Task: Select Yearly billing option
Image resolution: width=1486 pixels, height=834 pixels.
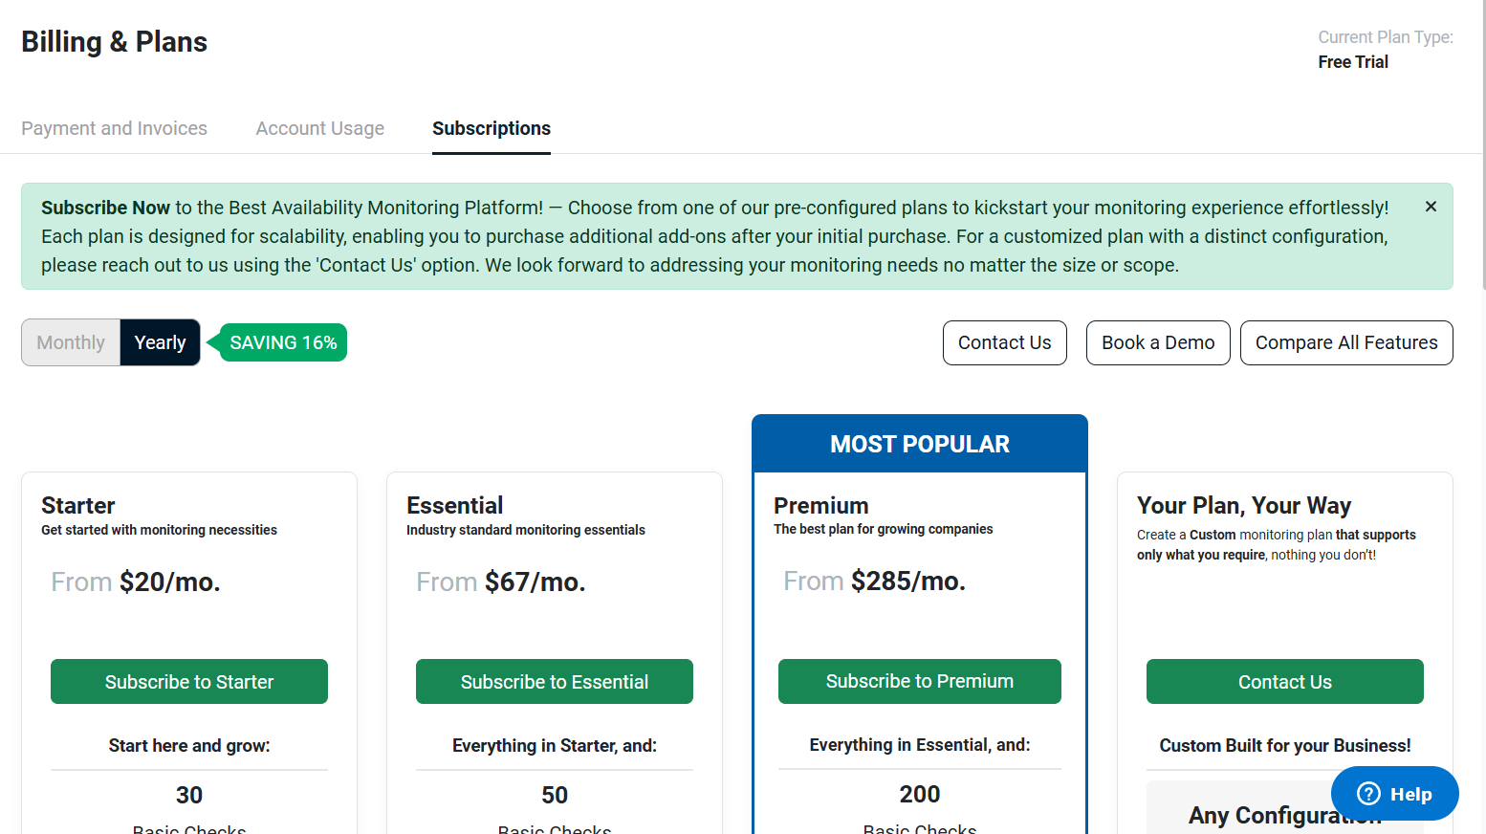Action: 160,342
